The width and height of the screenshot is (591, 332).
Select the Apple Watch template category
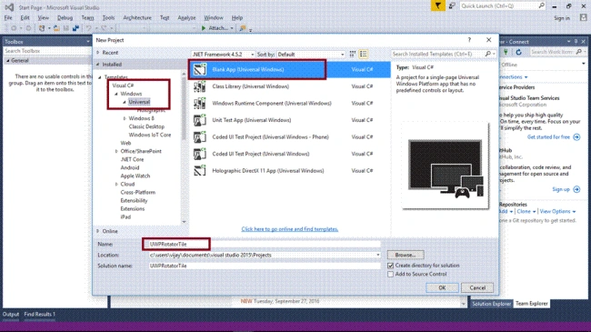pos(135,176)
